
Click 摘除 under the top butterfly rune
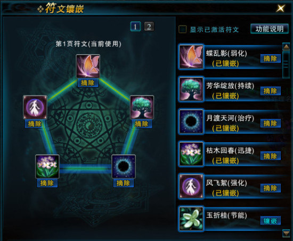coord(88,83)
